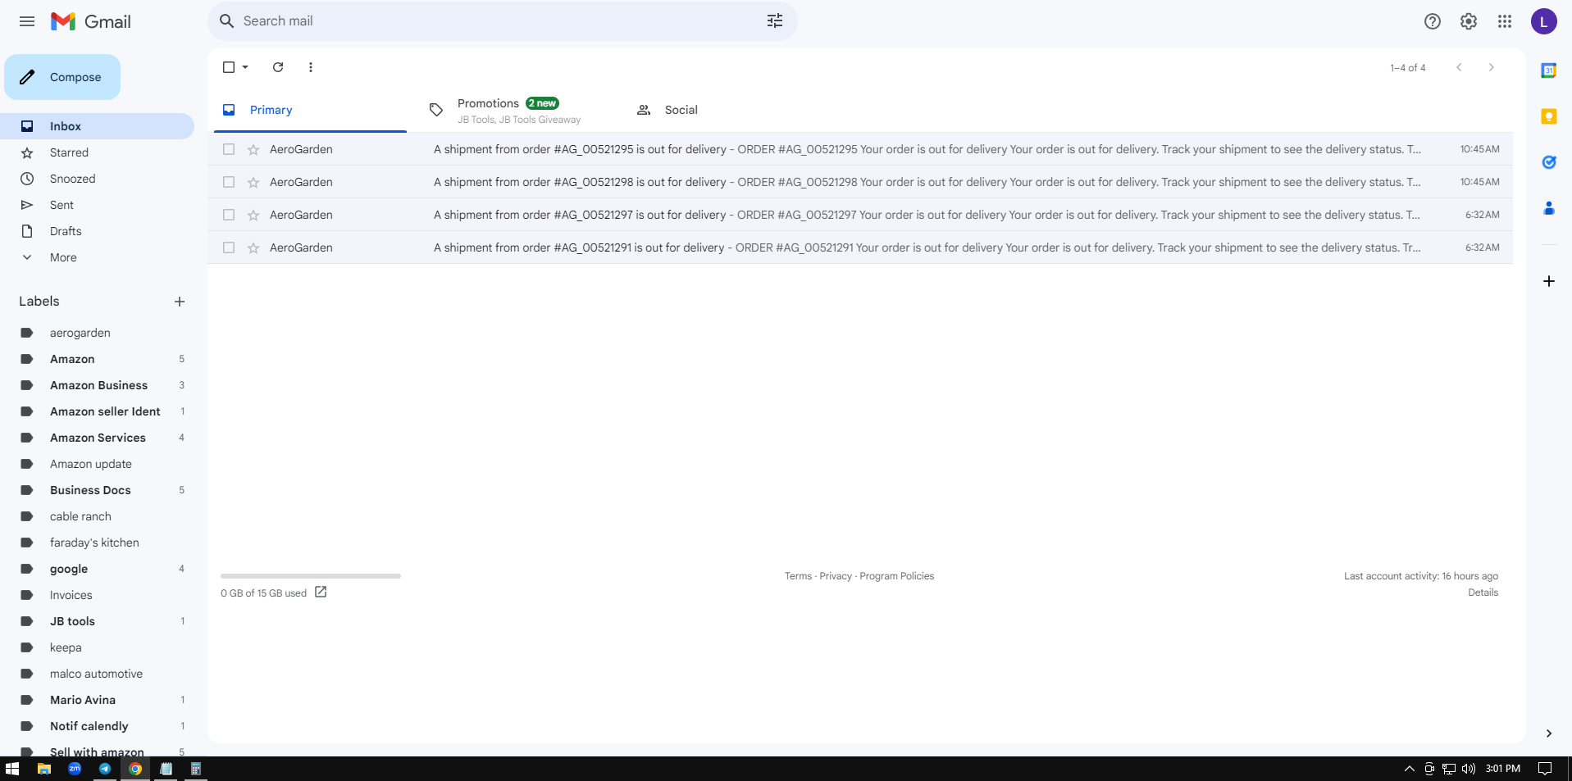The image size is (1572, 781).
Task: Star the email for order #AG_00521295
Action: 253,149
